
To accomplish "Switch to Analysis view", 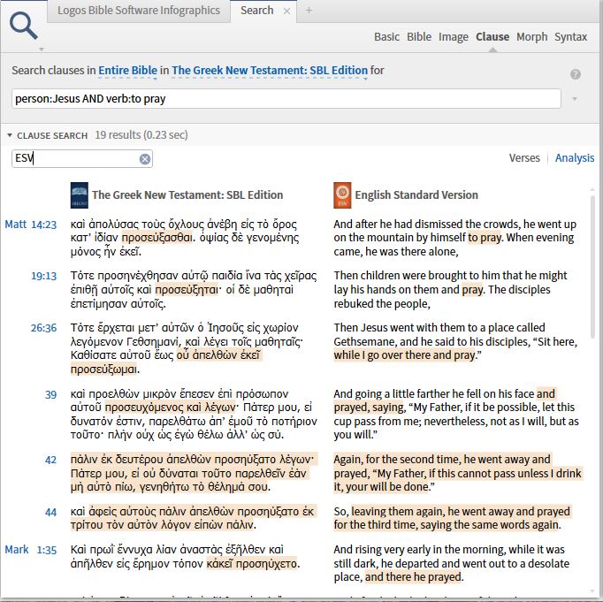I will point(575,158).
